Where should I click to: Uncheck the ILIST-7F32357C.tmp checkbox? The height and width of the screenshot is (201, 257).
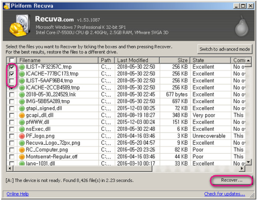point(12,67)
